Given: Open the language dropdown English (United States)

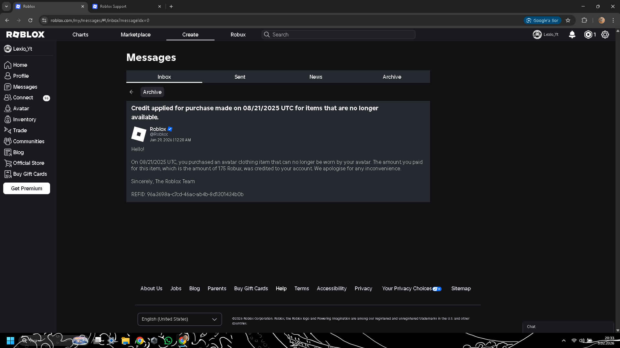Looking at the screenshot, I should point(180,319).
